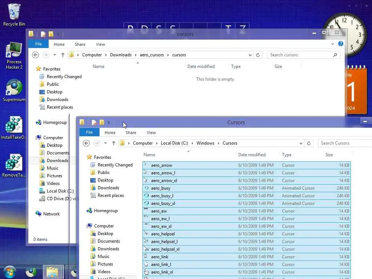Open File tab in Cursors front window
Viewport: 372px width, 279px height.
89,132
